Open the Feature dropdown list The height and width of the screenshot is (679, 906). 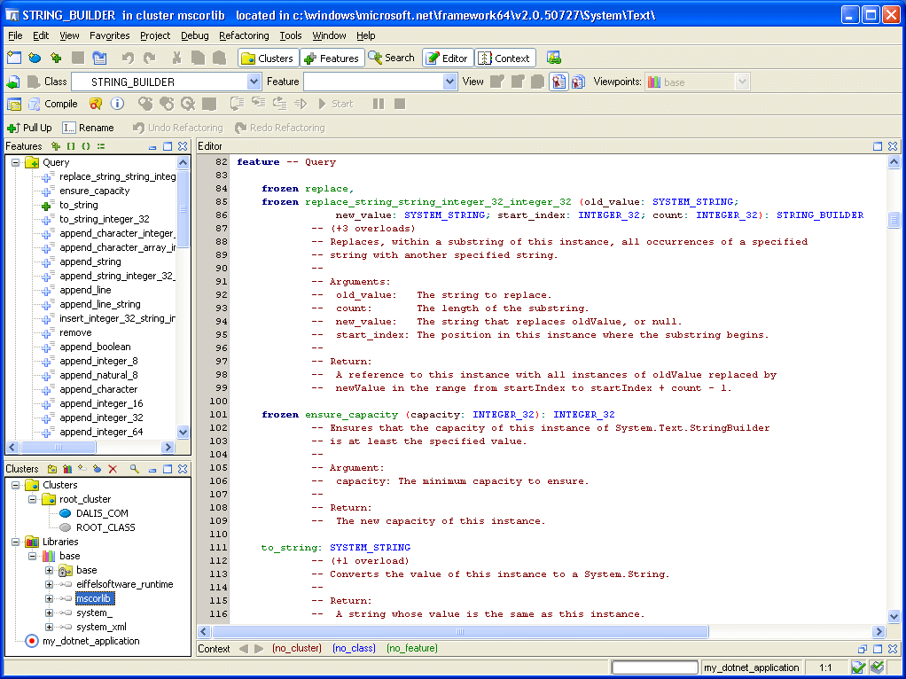[x=449, y=82]
